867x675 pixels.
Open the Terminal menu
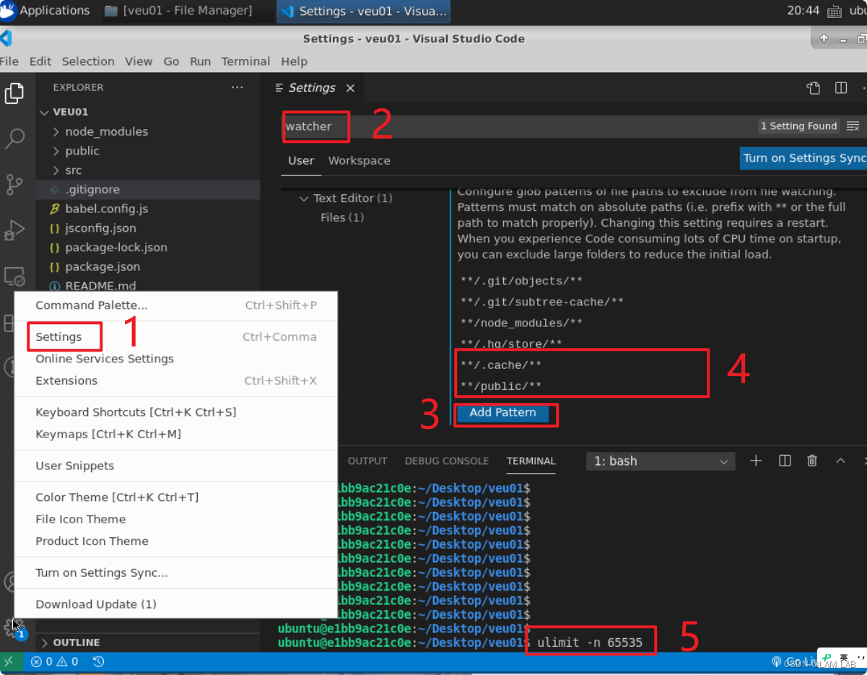245,61
